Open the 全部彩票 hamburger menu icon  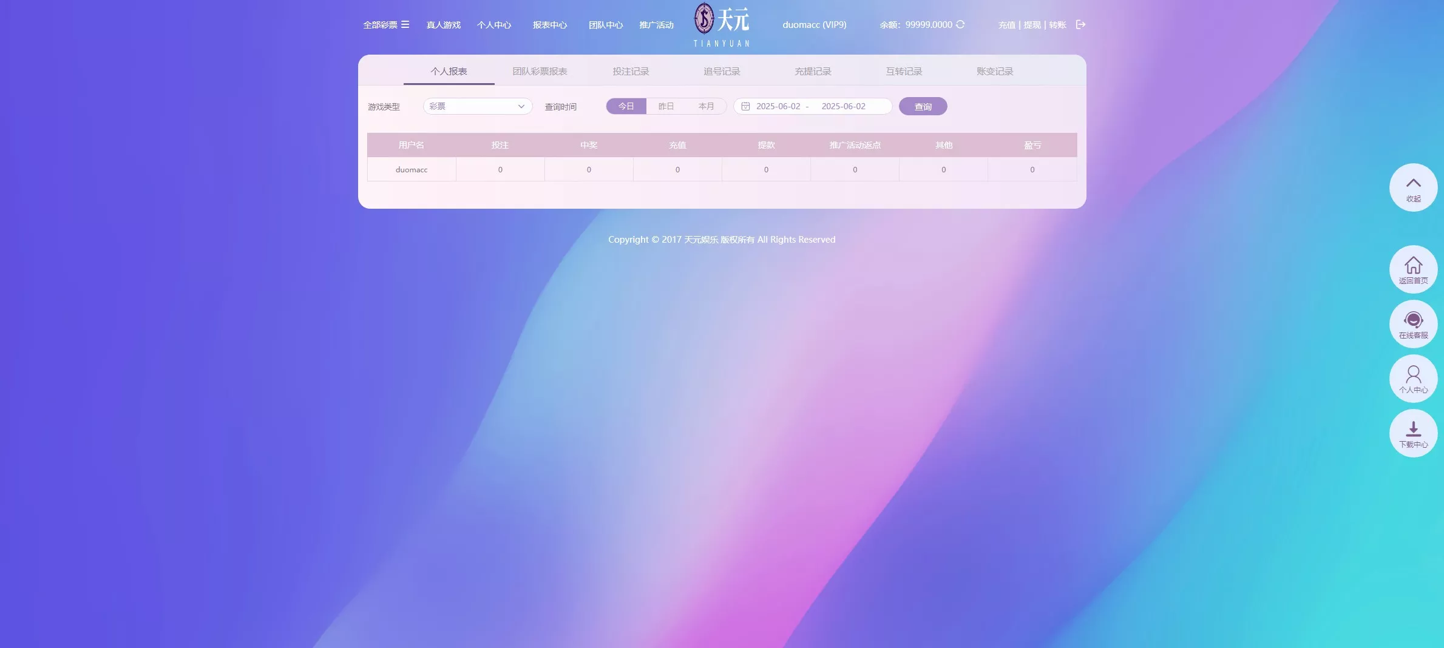[407, 24]
